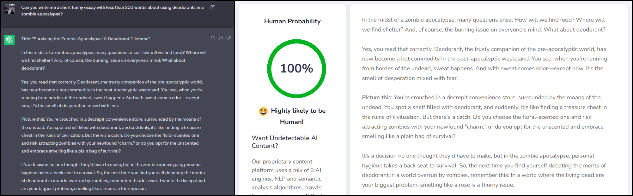
Task: Open 'Want Undetectable AI Content?' heading
Action: 284,142
